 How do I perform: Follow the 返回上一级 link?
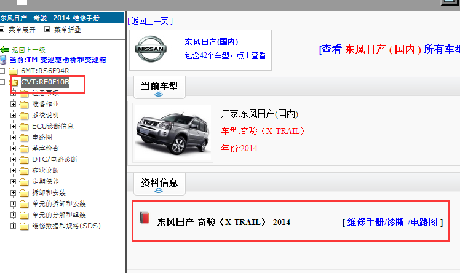(x=28, y=50)
